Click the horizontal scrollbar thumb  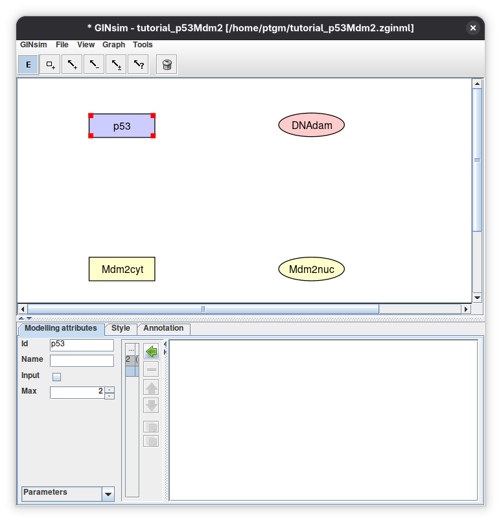204,309
